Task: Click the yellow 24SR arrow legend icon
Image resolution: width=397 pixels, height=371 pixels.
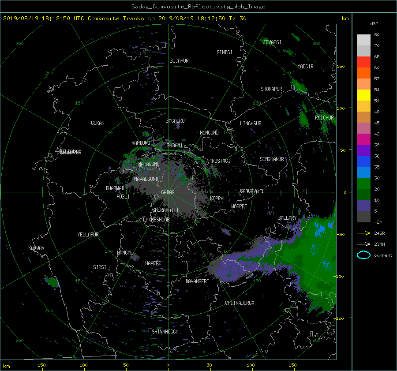Action: coord(363,233)
